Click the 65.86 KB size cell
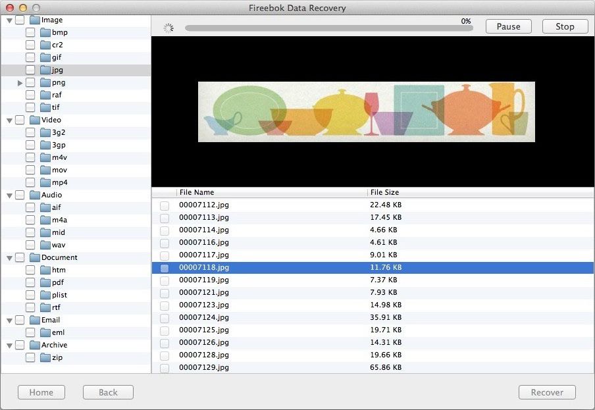This screenshot has height=410, width=595. pos(386,367)
